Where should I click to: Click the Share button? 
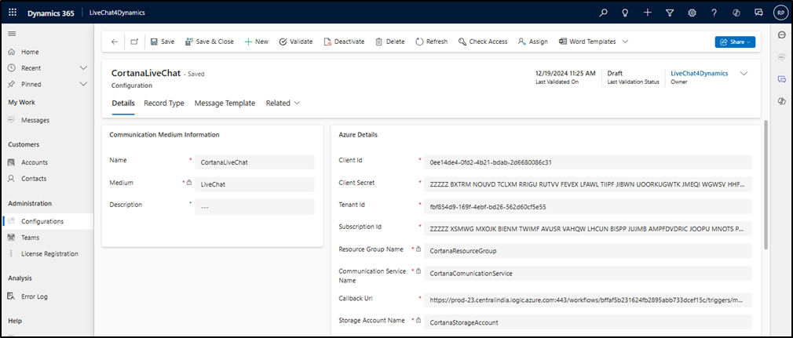(x=735, y=42)
